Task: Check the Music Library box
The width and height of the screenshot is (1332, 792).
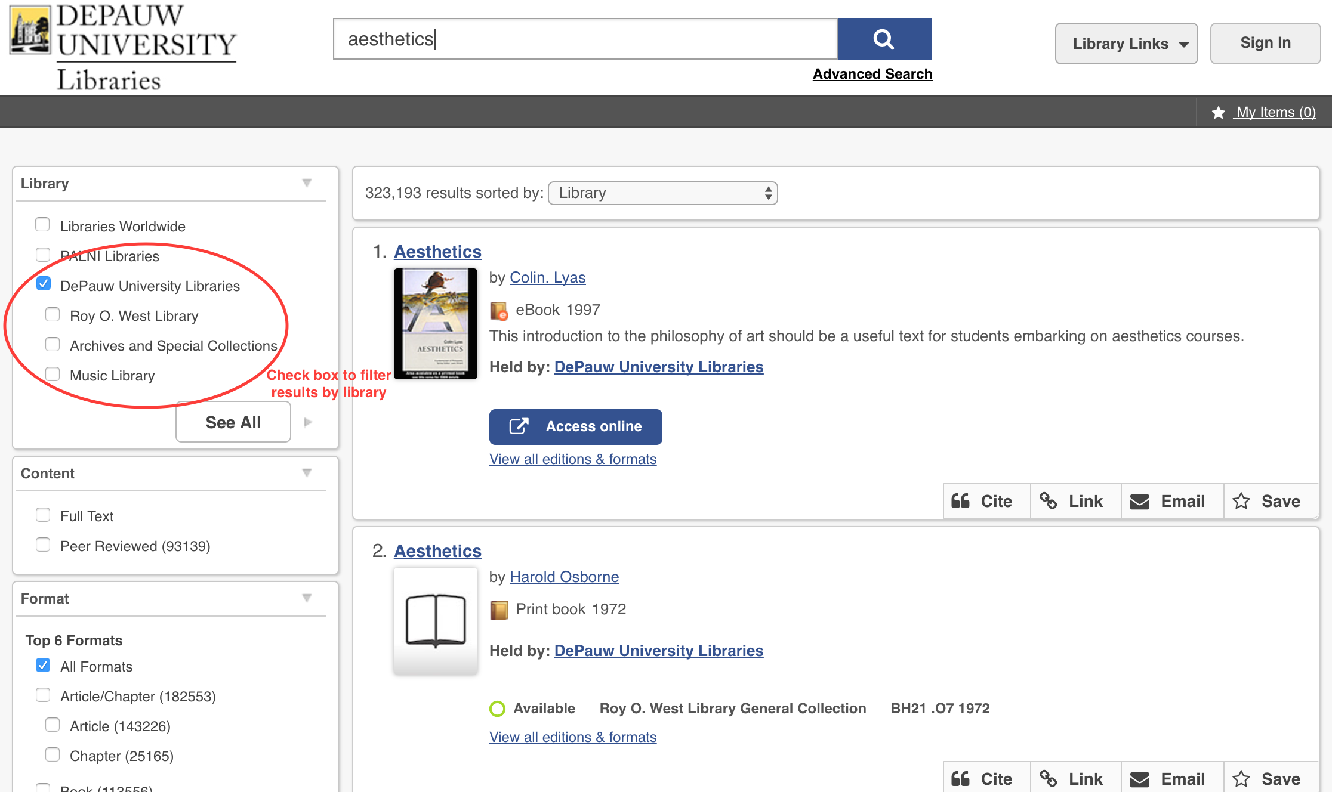Action: pyautogui.click(x=53, y=374)
